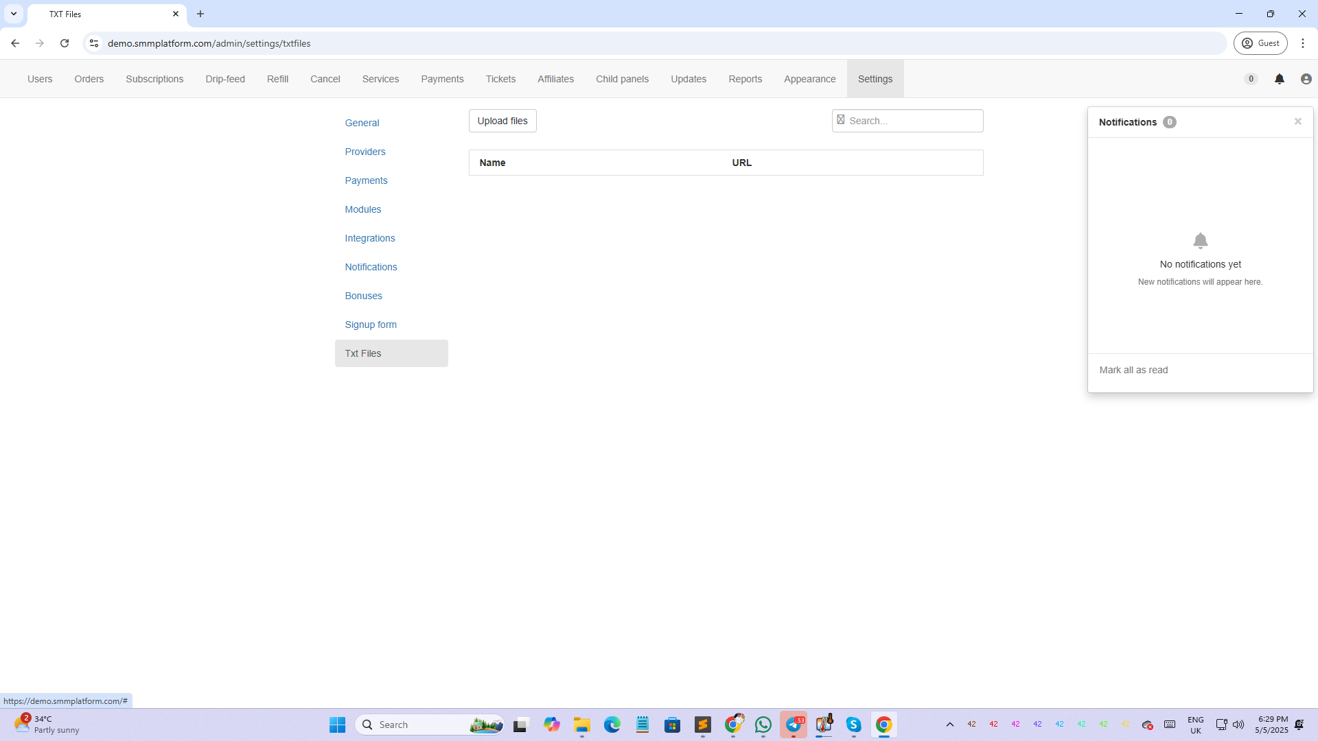
Task: Click the search field icon
Action: coord(841,120)
